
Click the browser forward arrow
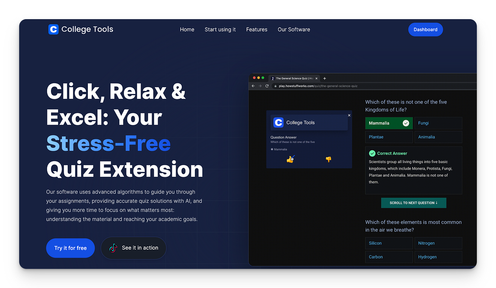point(260,86)
